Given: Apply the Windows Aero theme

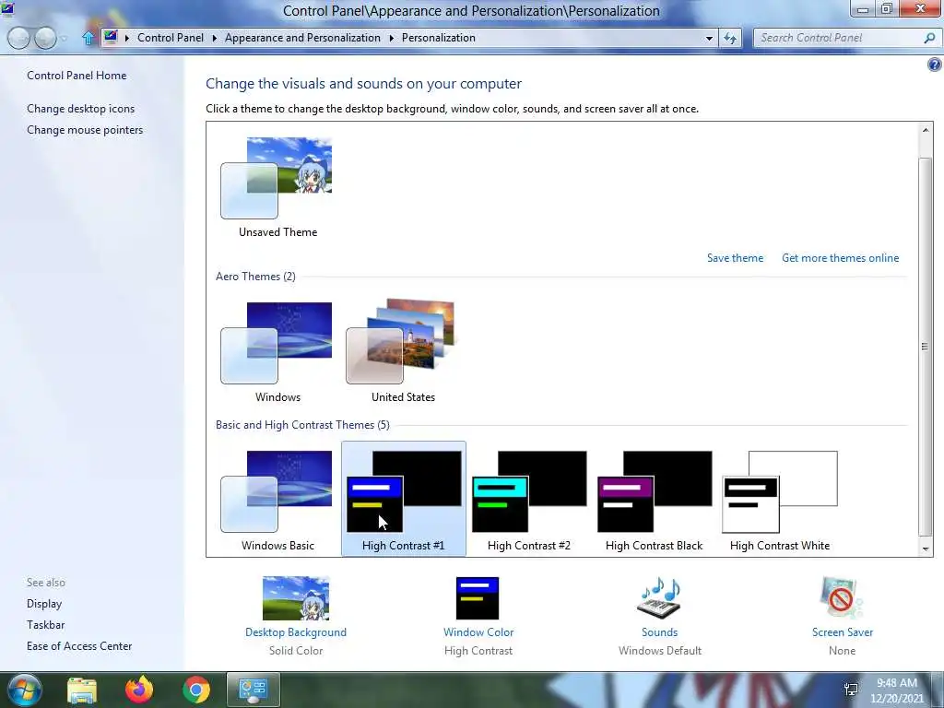Looking at the screenshot, I should tap(277, 343).
